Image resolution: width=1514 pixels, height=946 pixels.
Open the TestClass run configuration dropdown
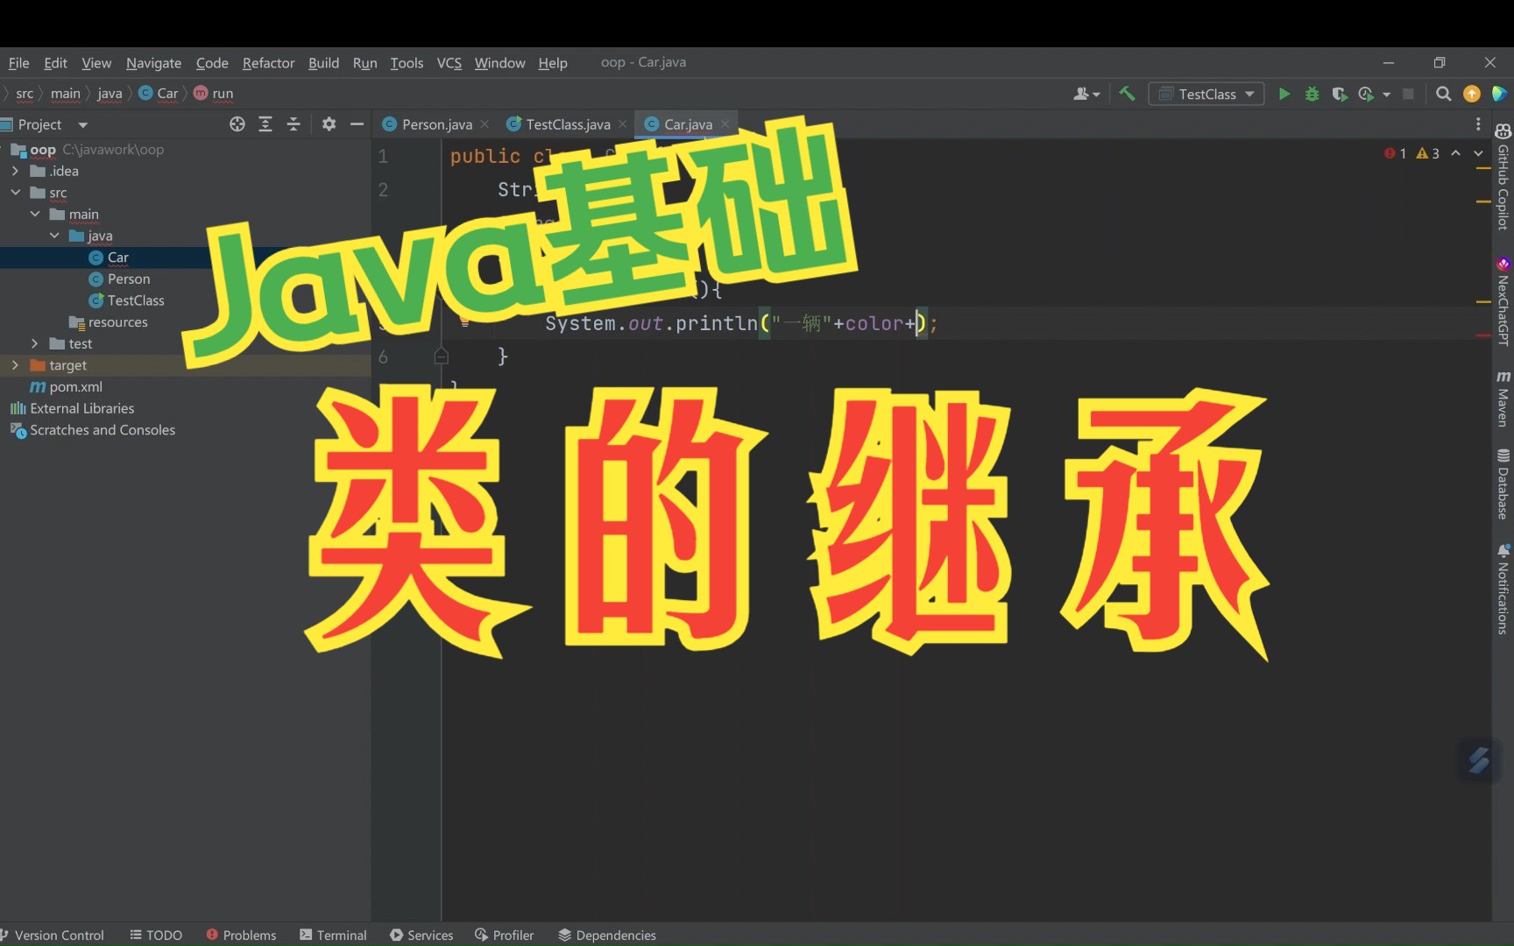tap(1206, 94)
